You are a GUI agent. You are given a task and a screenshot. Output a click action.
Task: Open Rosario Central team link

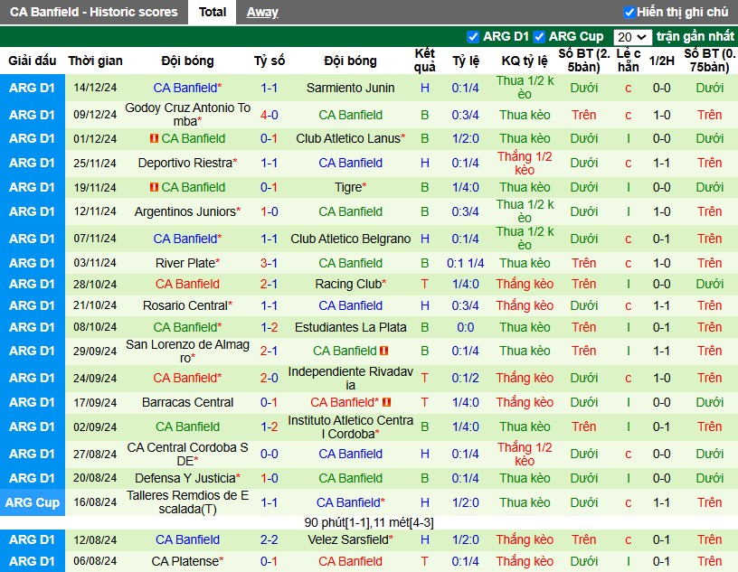point(185,305)
